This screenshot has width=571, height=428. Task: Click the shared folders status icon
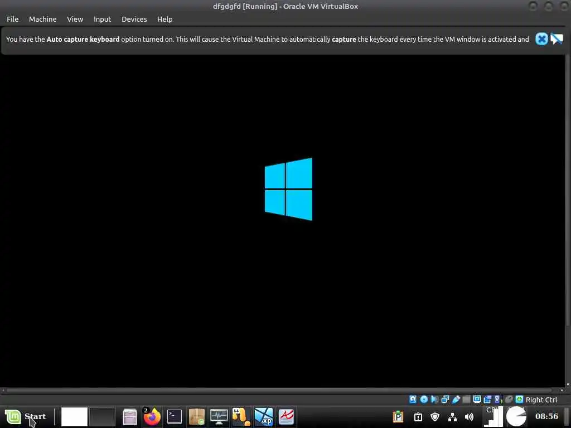(x=467, y=400)
